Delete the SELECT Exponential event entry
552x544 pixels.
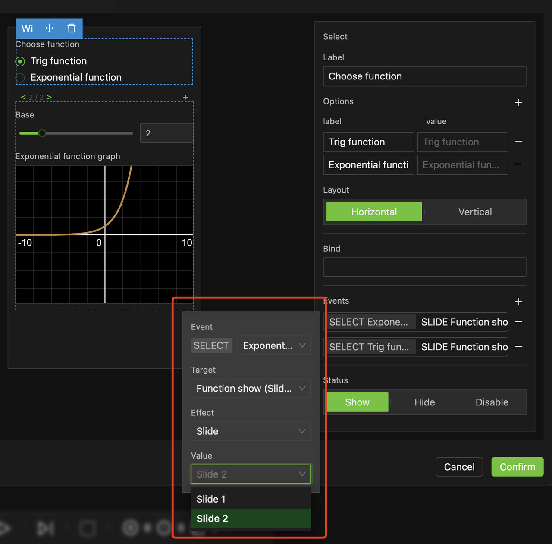pos(519,322)
